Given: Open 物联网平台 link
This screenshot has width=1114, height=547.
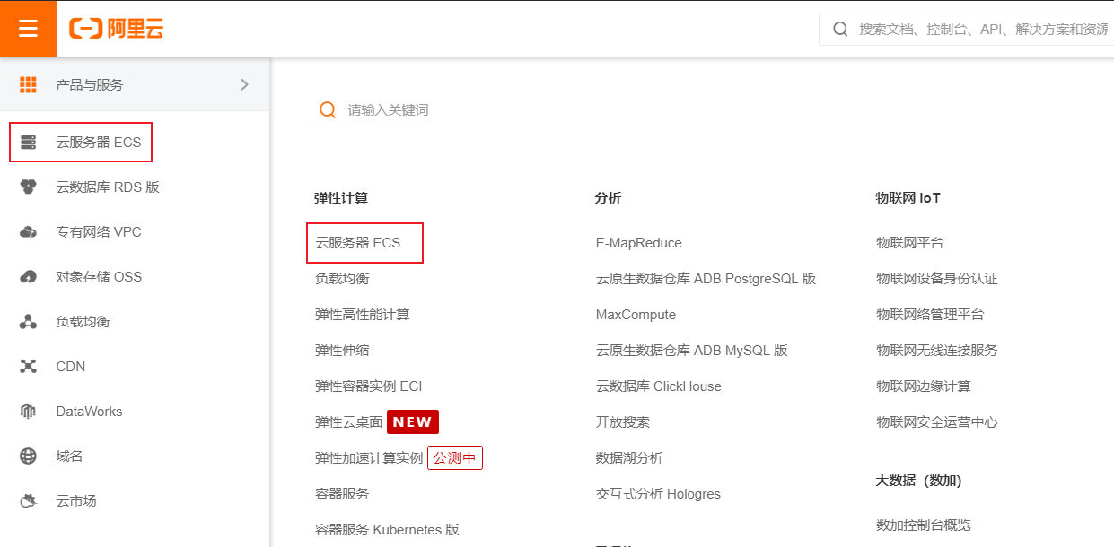Looking at the screenshot, I should [x=910, y=242].
